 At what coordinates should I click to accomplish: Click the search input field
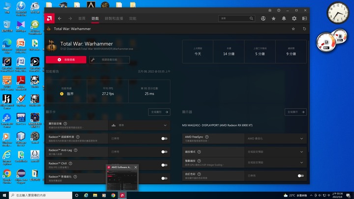pyautogui.click(x=236, y=19)
